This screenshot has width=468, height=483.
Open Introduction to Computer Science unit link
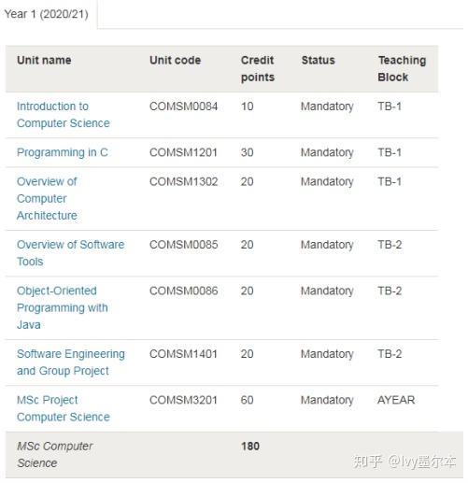coord(64,115)
